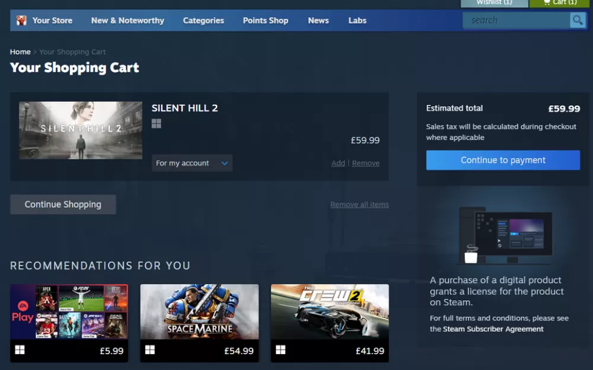Open the Steam Subscriber Agreement link
The height and width of the screenshot is (370, 593).
493,329
